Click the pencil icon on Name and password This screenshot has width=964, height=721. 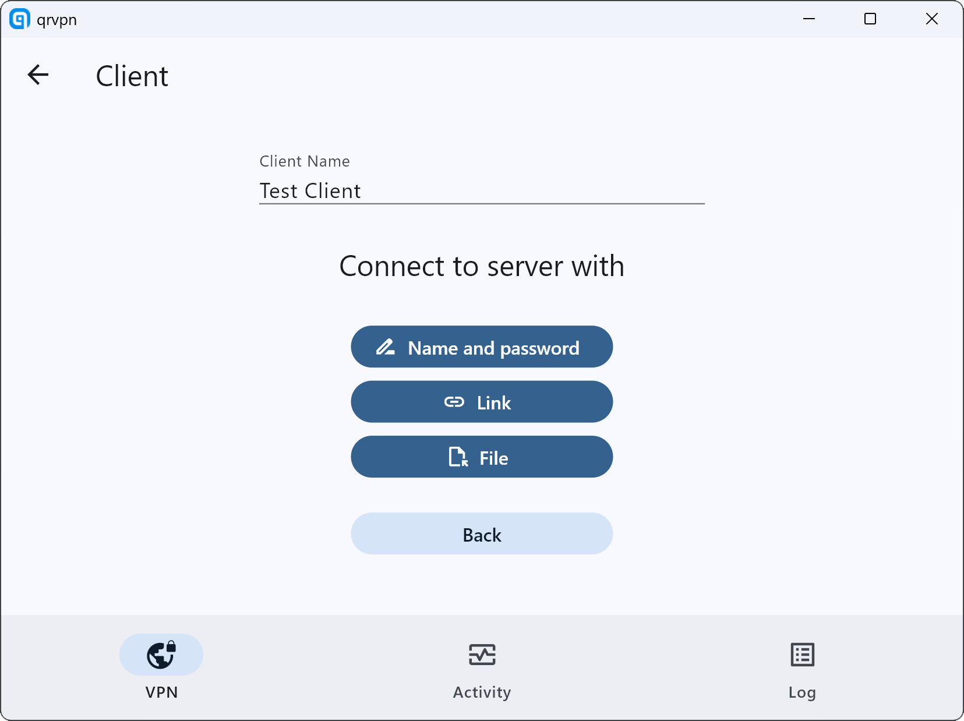pos(386,348)
